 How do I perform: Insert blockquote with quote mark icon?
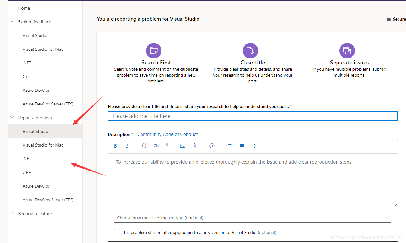tap(167, 145)
